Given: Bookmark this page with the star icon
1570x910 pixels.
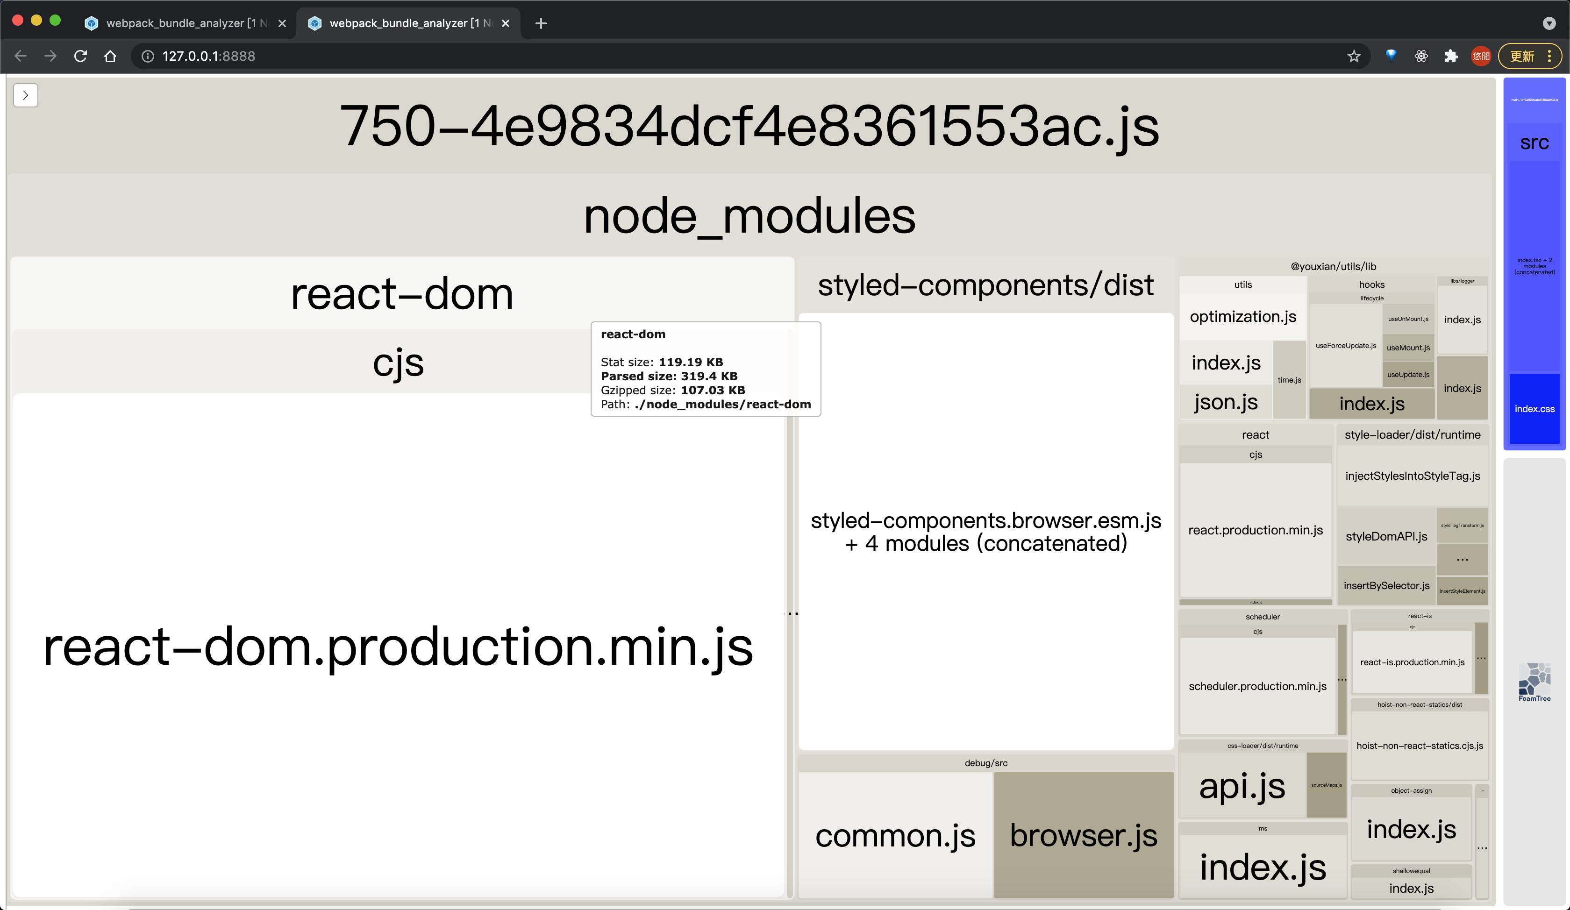Looking at the screenshot, I should pos(1354,56).
